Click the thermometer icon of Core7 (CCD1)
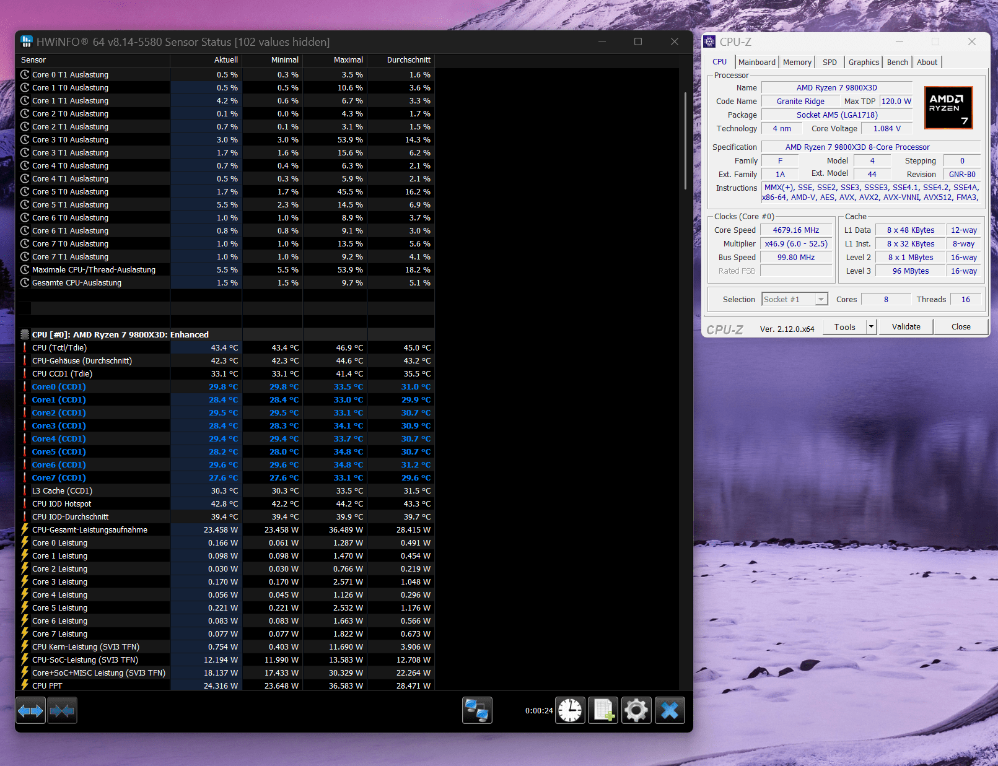 pos(25,477)
